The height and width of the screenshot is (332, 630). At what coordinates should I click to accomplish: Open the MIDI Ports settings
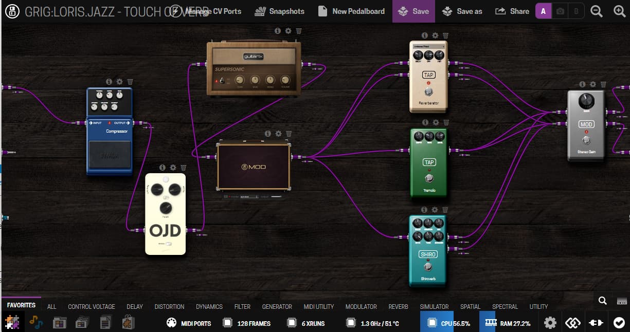pos(189,323)
